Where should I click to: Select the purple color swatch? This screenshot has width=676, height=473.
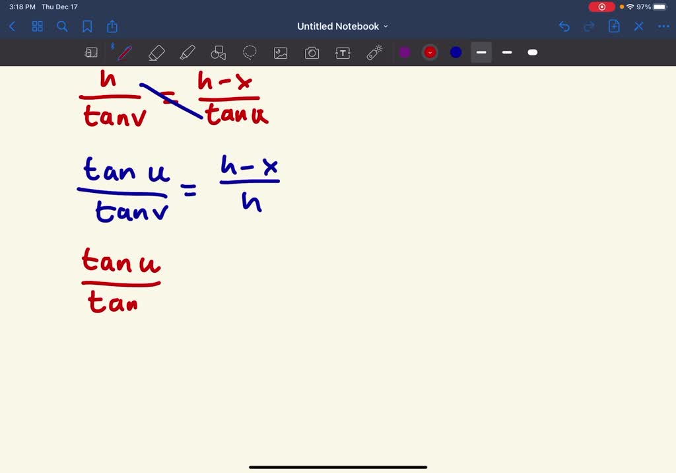click(405, 52)
